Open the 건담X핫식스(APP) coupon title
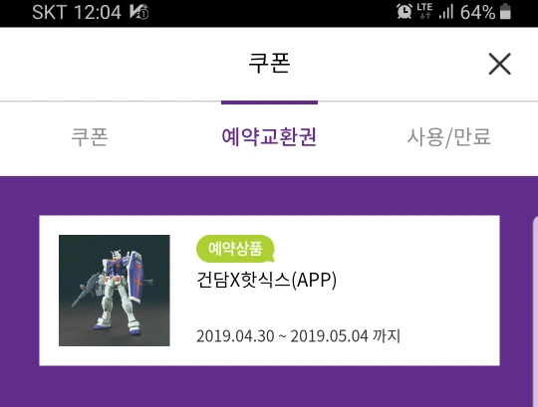This screenshot has height=407, width=538. coord(266,280)
